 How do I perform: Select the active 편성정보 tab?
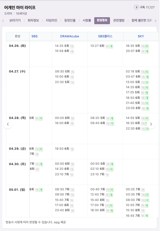[102, 21]
